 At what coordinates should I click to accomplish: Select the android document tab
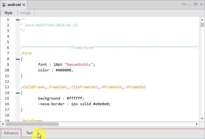pos(14,5)
